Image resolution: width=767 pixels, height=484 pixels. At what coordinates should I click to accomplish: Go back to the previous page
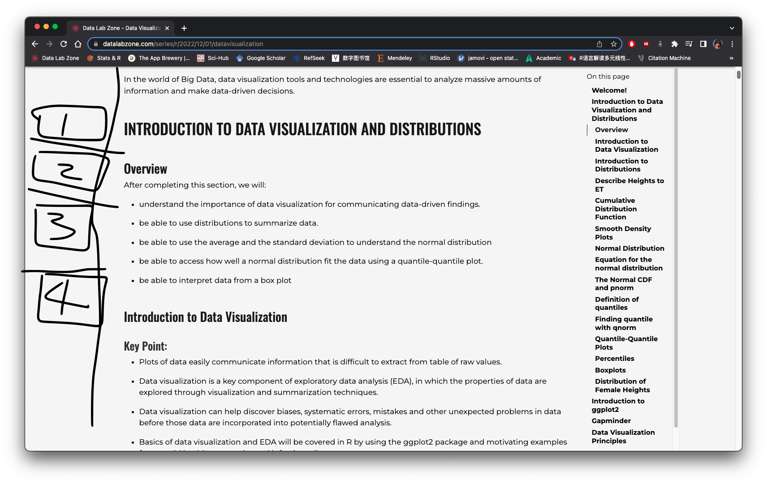click(x=35, y=44)
